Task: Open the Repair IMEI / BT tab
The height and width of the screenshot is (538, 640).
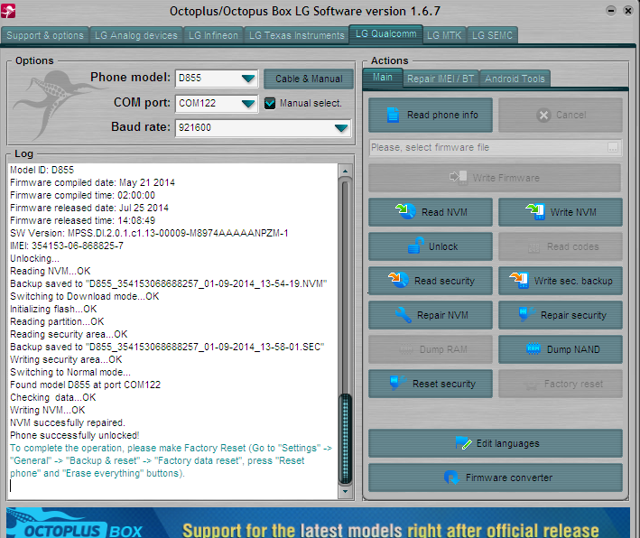Action: click(x=441, y=79)
